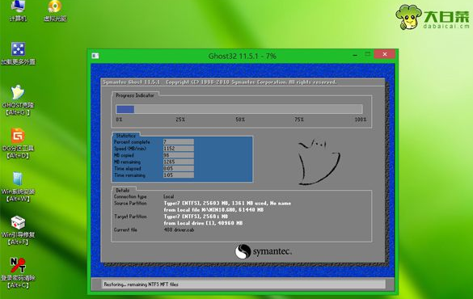Click the Source Partition Type:7 NTFS line
The height and width of the screenshot is (299, 473).
click(x=227, y=203)
